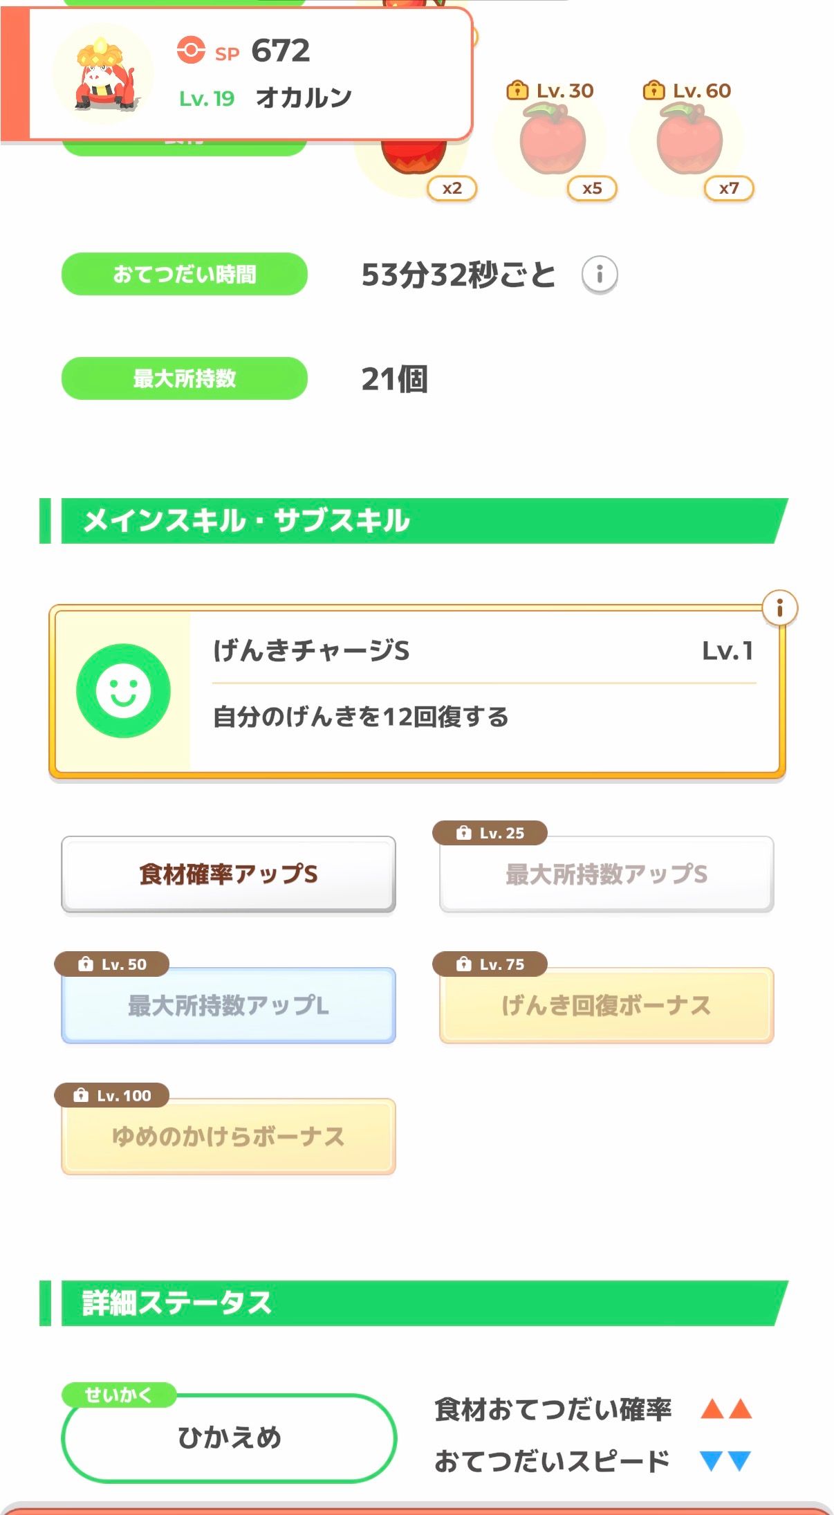Tap the info icon beside おてつだい時間

pos(599,275)
